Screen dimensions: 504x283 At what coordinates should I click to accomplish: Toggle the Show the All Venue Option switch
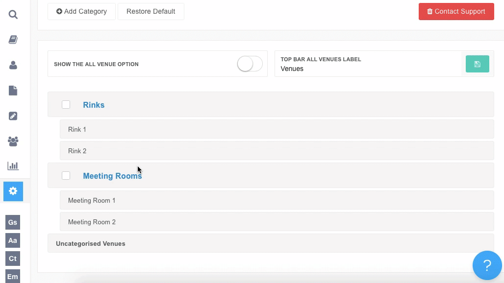tap(250, 64)
